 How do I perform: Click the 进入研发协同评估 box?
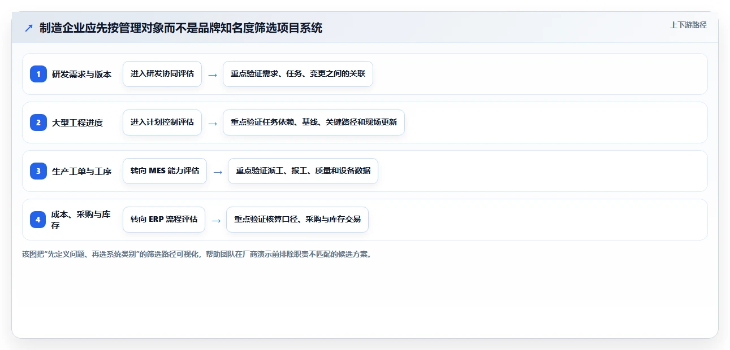(162, 74)
